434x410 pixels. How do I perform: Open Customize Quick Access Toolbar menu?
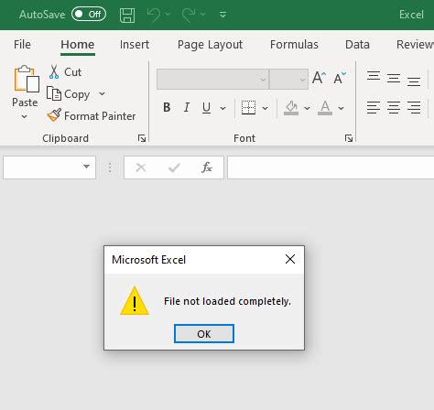pyautogui.click(x=223, y=15)
